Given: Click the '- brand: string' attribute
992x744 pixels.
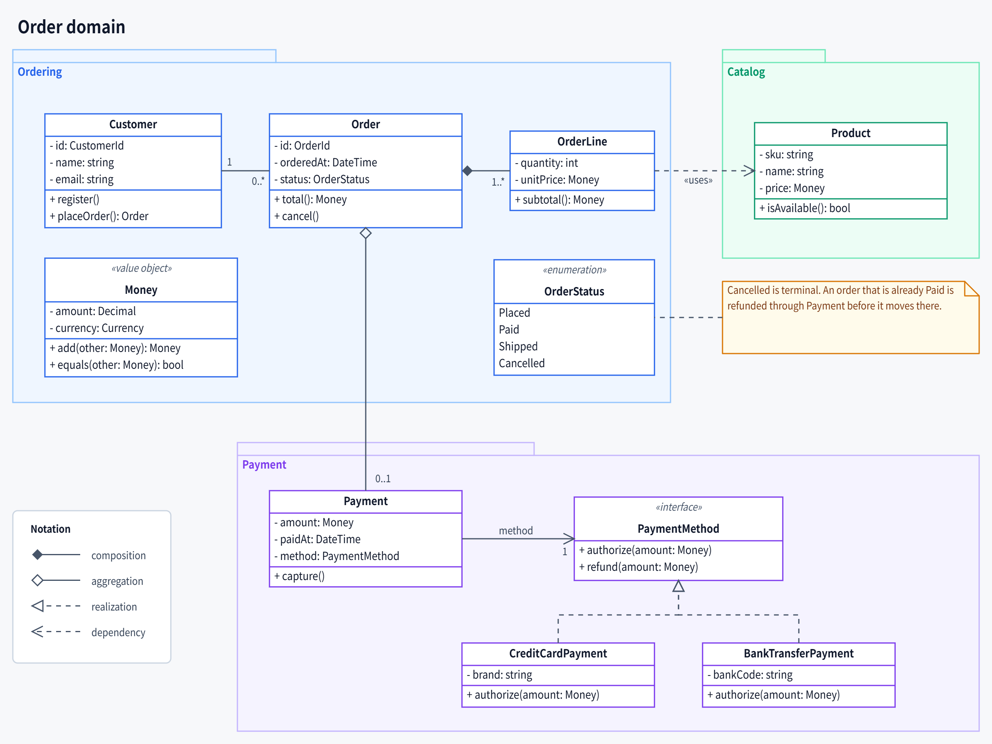Looking at the screenshot, I should pyautogui.click(x=500, y=675).
